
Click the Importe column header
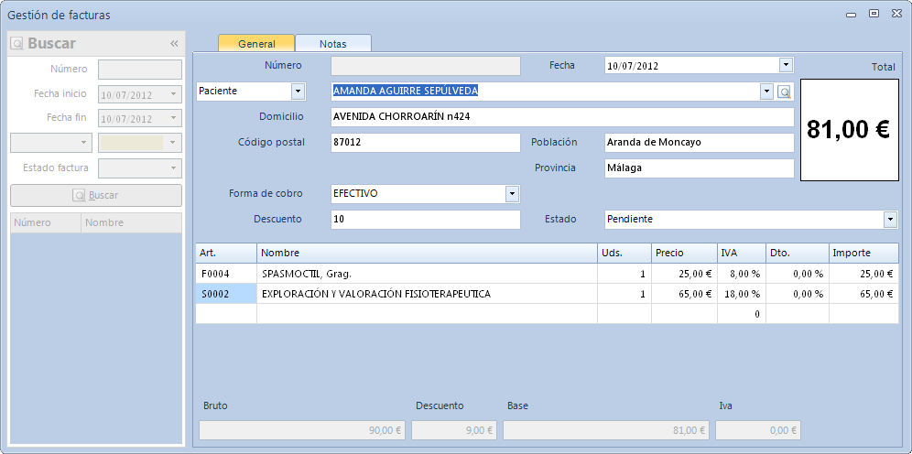(x=863, y=253)
